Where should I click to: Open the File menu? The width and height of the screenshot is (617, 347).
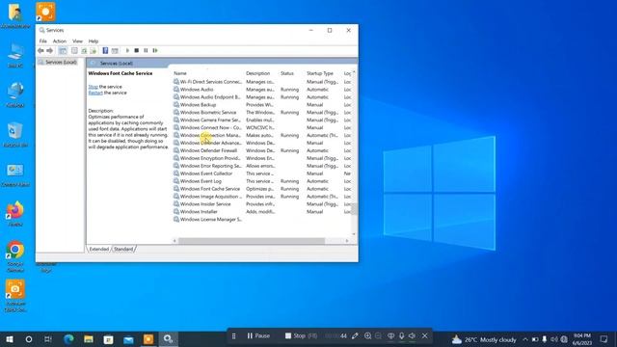point(42,40)
